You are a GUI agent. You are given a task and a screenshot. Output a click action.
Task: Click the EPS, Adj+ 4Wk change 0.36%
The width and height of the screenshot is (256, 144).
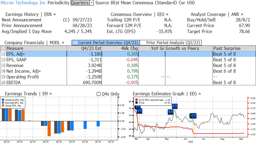point(132,54)
